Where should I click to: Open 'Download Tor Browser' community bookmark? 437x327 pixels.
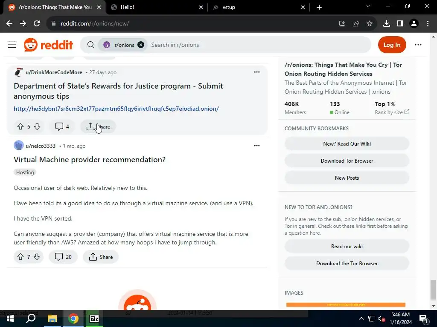tap(347, 161)
